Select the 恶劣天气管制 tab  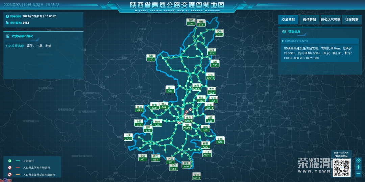(331, 20)
